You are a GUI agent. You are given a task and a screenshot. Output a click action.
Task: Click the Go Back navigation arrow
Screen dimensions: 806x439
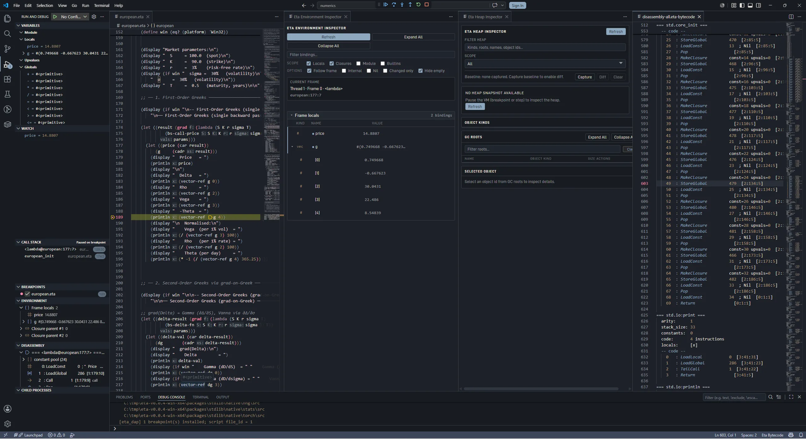click(304, 5)
